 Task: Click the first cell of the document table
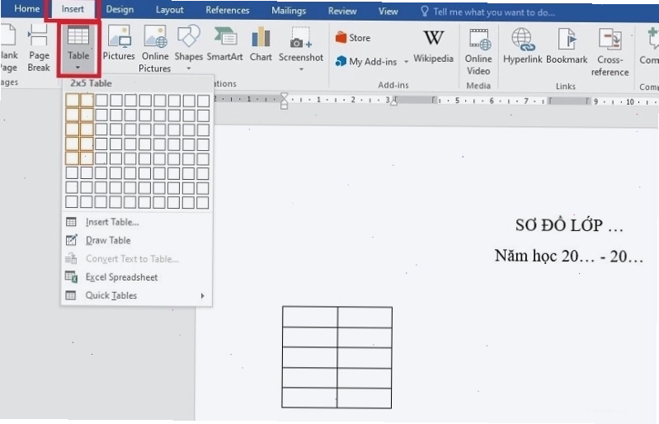(x=310, y=317)
